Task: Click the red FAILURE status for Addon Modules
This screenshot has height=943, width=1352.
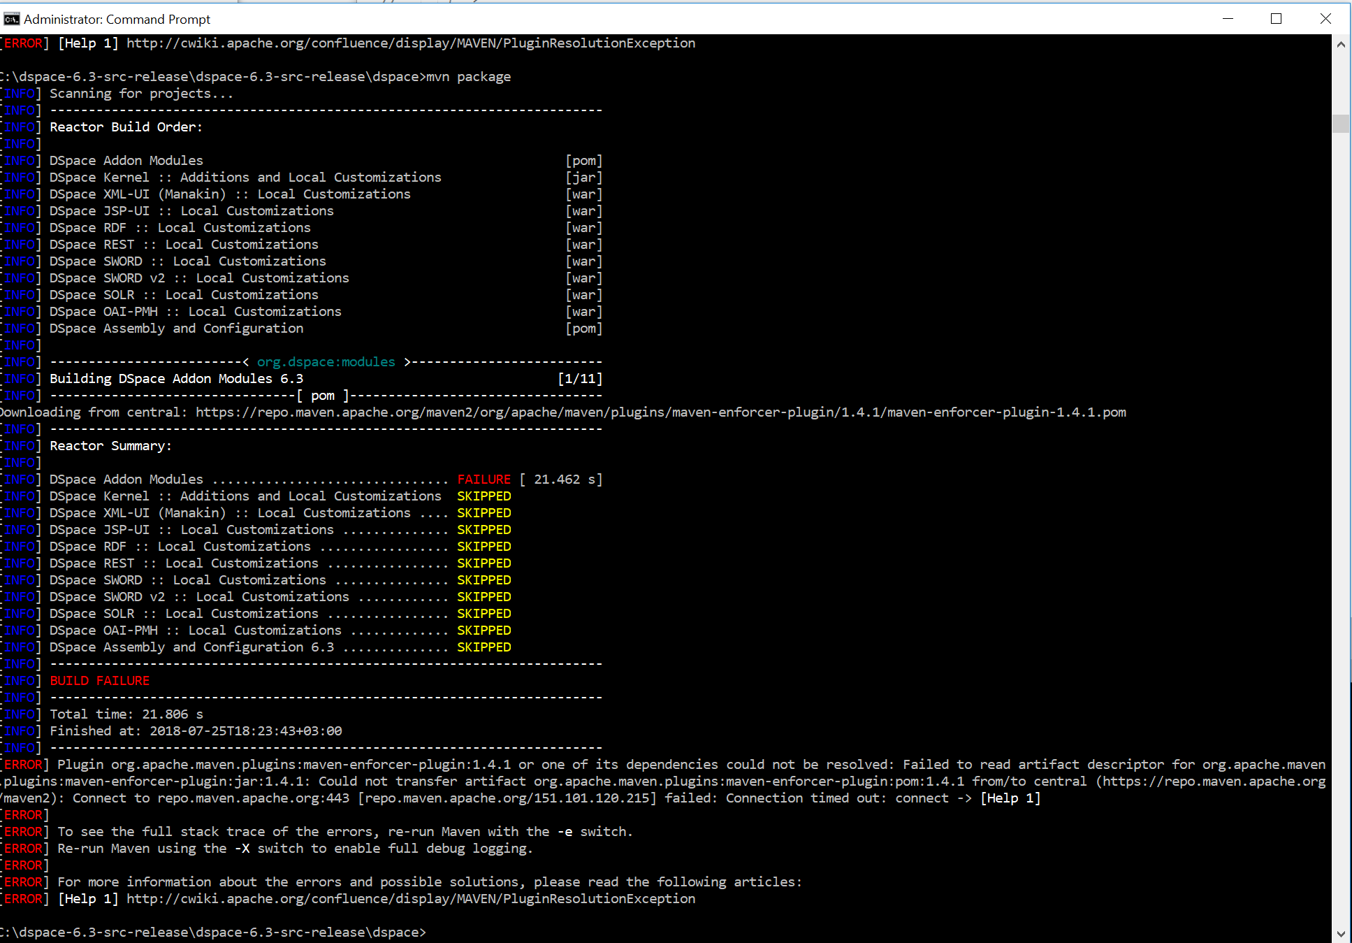Action: tap(484, 480)
